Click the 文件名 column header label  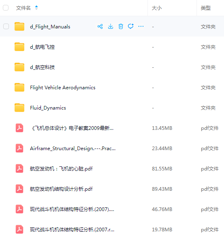[23, 8]
